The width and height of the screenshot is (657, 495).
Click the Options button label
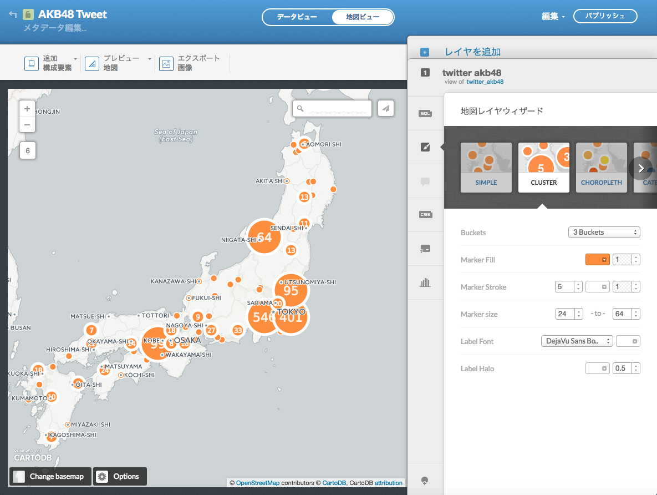(126, 477)
